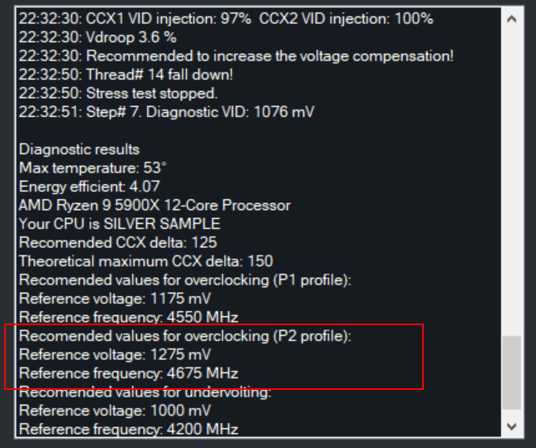Click the Reference frequency: 4675 MHz line
536x448 pixels.
click(x=128, y=373)
